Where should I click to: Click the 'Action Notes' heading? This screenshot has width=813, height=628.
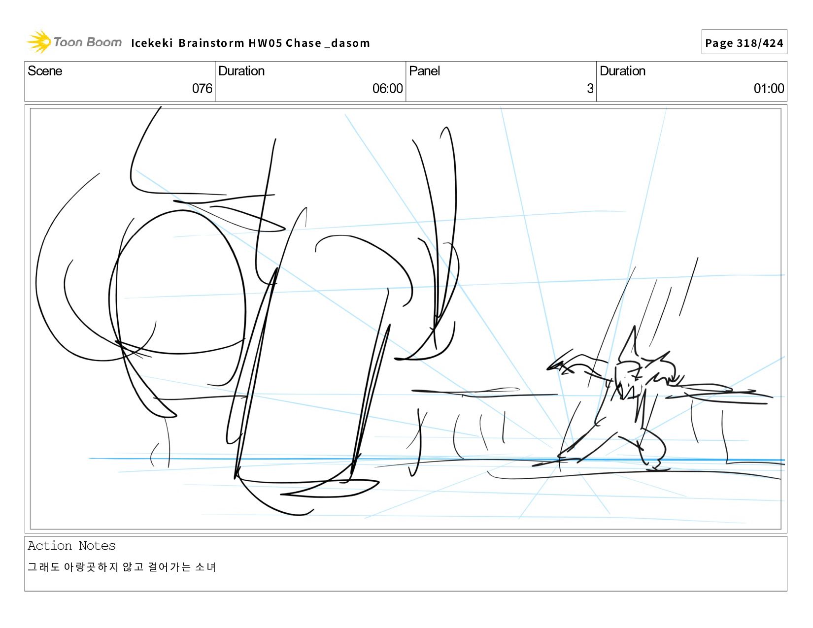click(71, 546)
